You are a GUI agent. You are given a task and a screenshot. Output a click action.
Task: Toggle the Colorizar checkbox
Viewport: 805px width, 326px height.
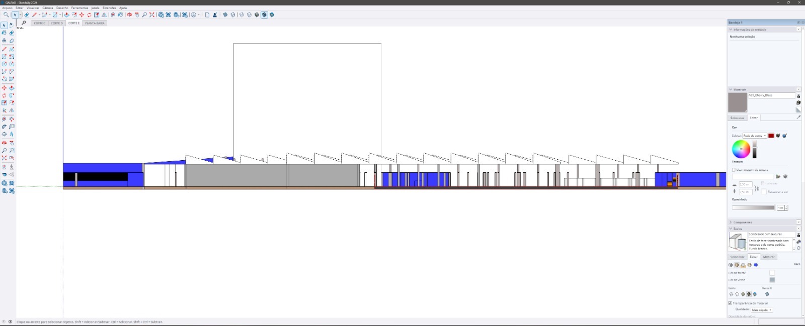coord(763,183)
